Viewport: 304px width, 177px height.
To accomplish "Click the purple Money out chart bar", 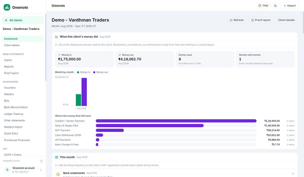I will point(84,92).
